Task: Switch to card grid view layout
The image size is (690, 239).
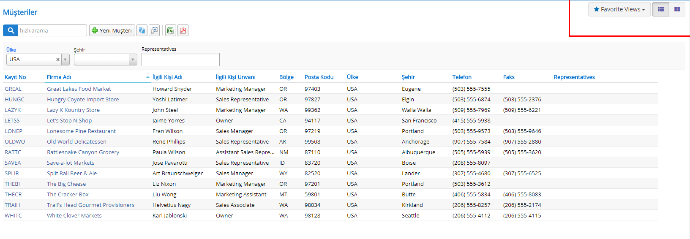Action: point(677,9)
